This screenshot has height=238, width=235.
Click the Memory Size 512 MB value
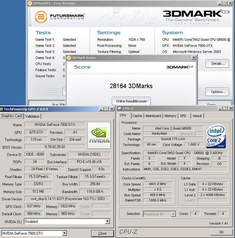38,191
